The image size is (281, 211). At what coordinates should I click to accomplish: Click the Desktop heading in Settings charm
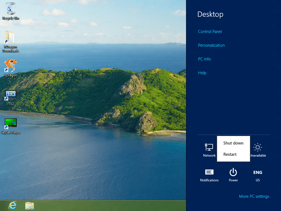click(x=210, y=14)
